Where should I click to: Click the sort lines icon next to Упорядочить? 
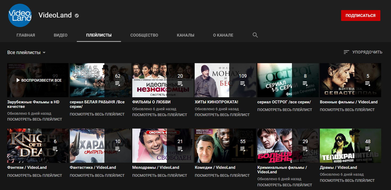(346, 52)
